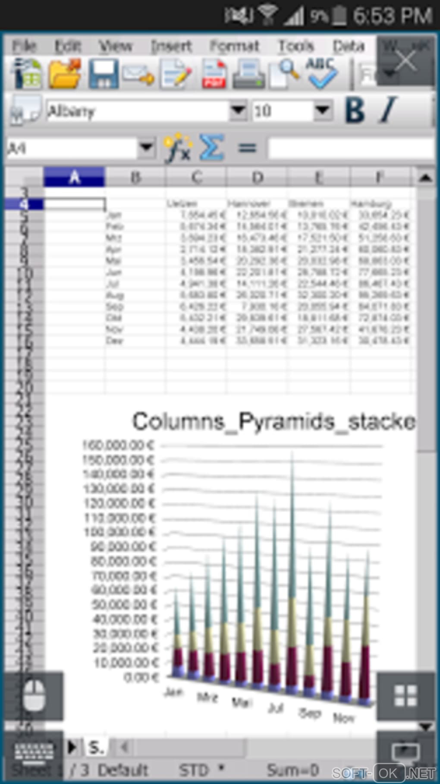Toggle Italic formatting
This screenshot has height=784, width=440.
[x=388, y=110]
